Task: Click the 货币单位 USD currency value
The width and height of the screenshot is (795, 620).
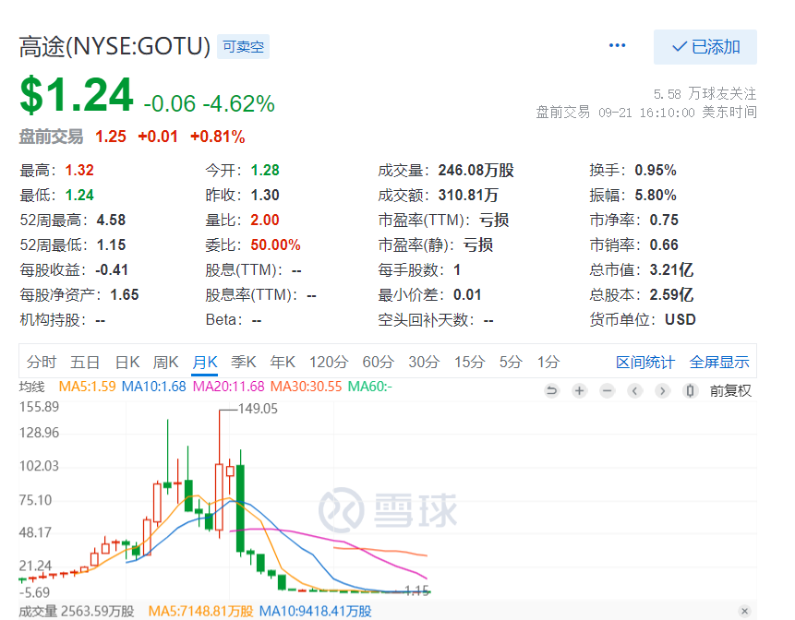Action: [x=681, y=319]
